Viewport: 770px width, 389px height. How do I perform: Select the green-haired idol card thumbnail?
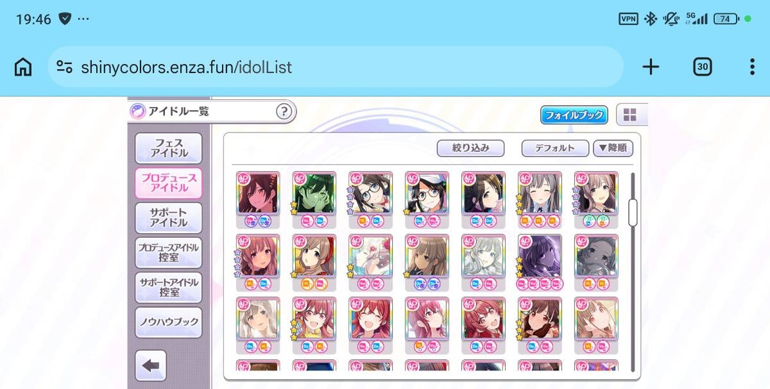pyautogui.click(x=314, y=193)
